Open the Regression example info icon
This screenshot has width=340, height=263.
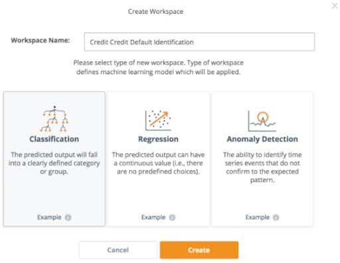point(172,217)
